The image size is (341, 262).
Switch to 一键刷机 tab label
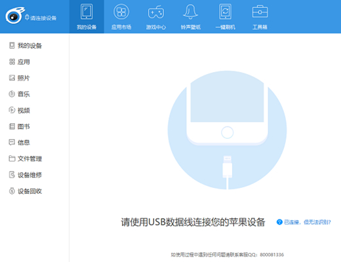[x=226, y=27]
